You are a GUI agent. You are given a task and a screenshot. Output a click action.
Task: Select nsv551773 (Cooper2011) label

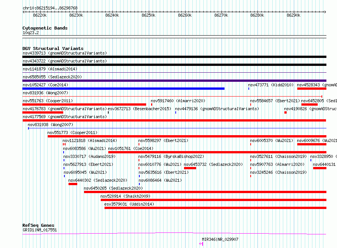click(x=72, y=133)
